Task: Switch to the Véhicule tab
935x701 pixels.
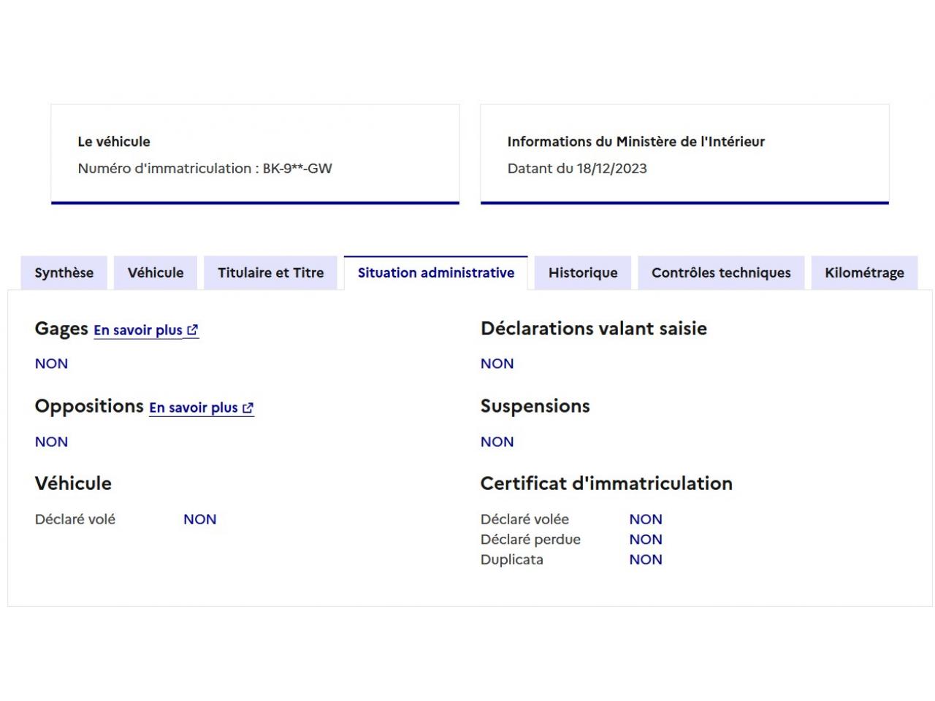Action: (x=156, y=273)
